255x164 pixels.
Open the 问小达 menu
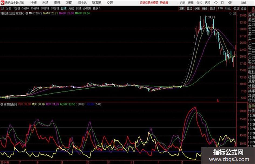[x=82, y=3]
